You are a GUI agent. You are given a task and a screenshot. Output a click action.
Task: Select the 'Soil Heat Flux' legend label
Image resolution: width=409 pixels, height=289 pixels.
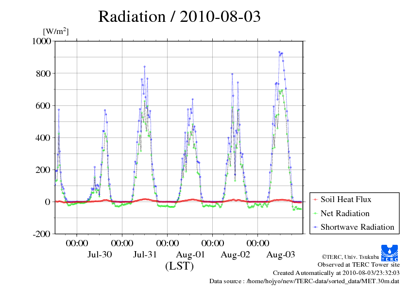(346, 199)
